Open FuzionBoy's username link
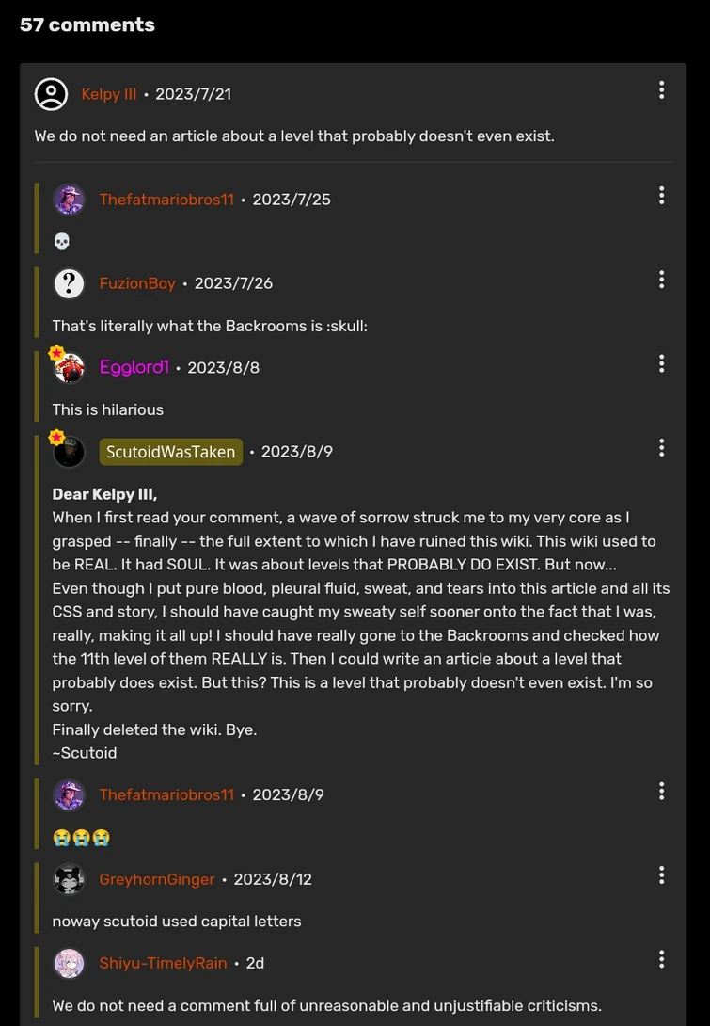710x1026 pixels. tap(137, 283)
